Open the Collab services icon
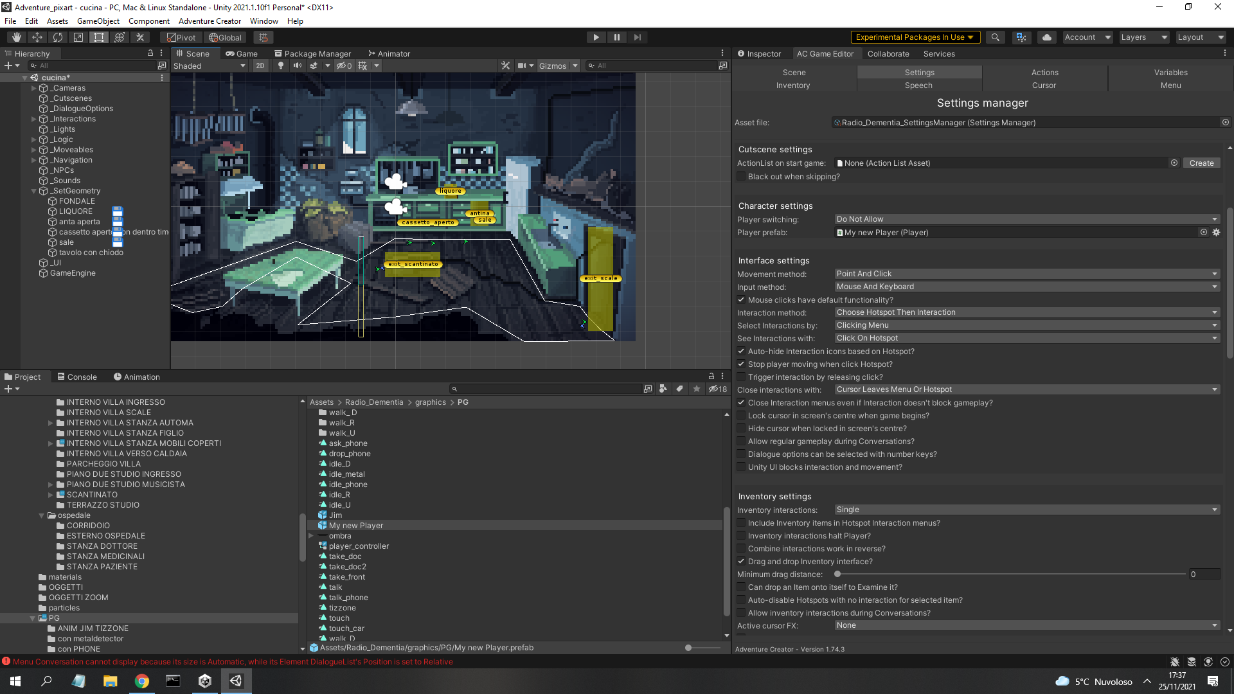 click(1021, 37)
